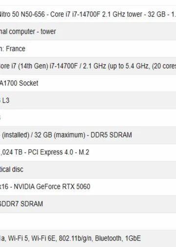Screen dimensions: 176x247
Task: Select the Nitro 50 N50-656 title row
Action: pyautogui.click(x=88, y=14)
